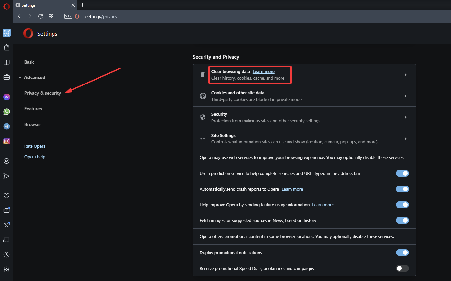Open a new tab with plus button
This screenshot has width=451, height=281.
[x=82, y=5]
